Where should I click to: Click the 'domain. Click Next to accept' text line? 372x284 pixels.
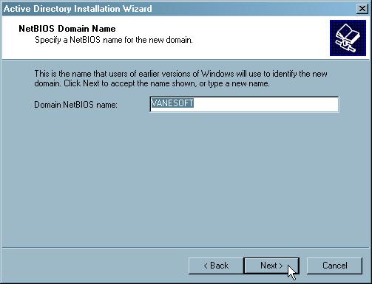(152, 83)
